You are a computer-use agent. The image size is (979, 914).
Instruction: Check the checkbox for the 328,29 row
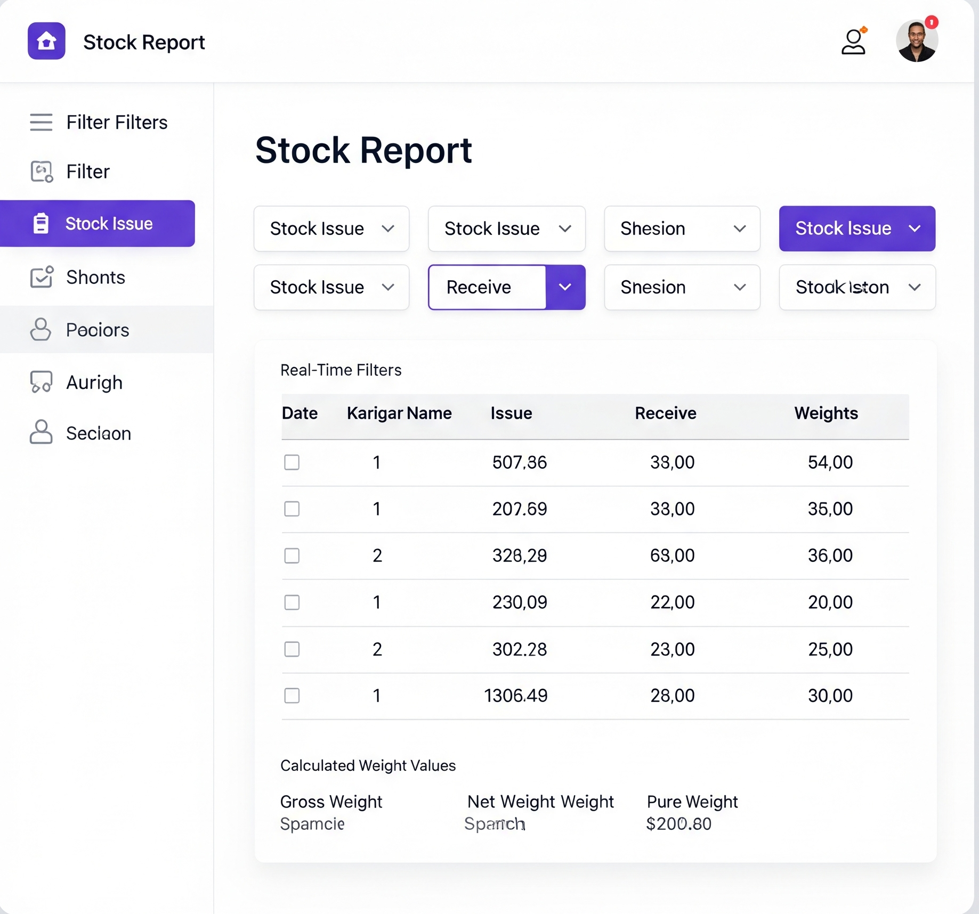pos(292,556)
